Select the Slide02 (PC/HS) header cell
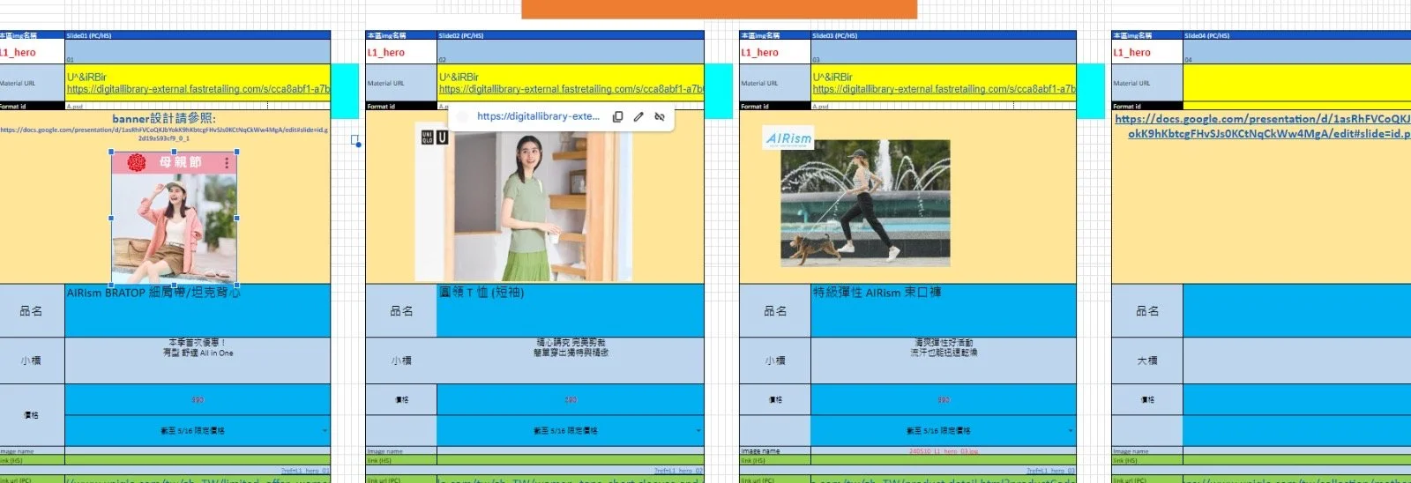The width and height of the screenshot is (1411, 483). click(x=571, y=35)
